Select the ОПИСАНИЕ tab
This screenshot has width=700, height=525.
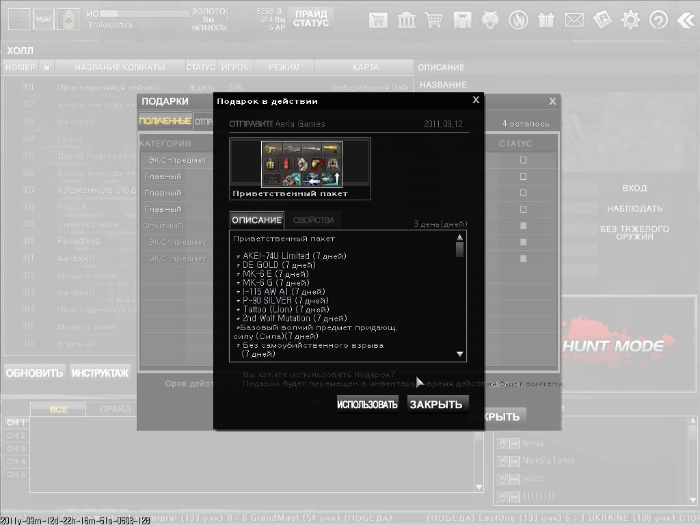(256, 220)
